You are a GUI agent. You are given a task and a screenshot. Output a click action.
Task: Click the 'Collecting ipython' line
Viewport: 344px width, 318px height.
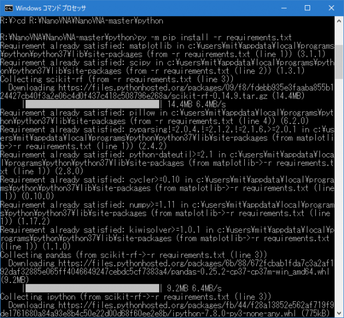[135, 297]
